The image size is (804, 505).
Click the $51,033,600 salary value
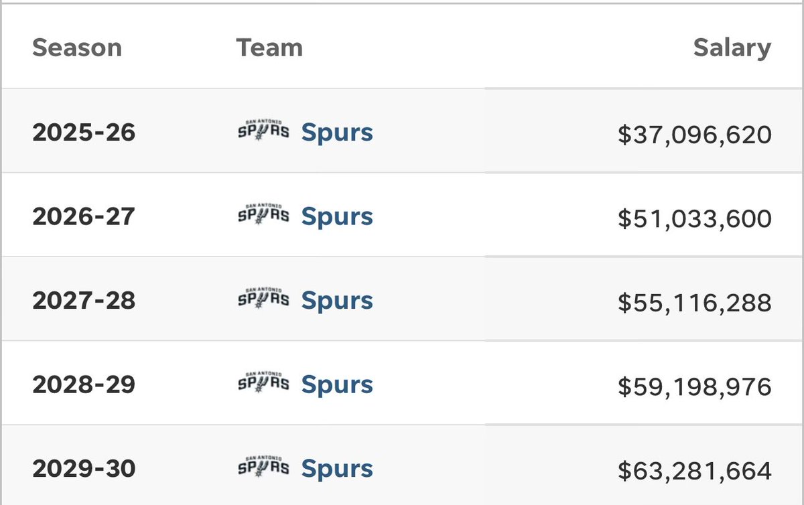[x=695, y=220]
